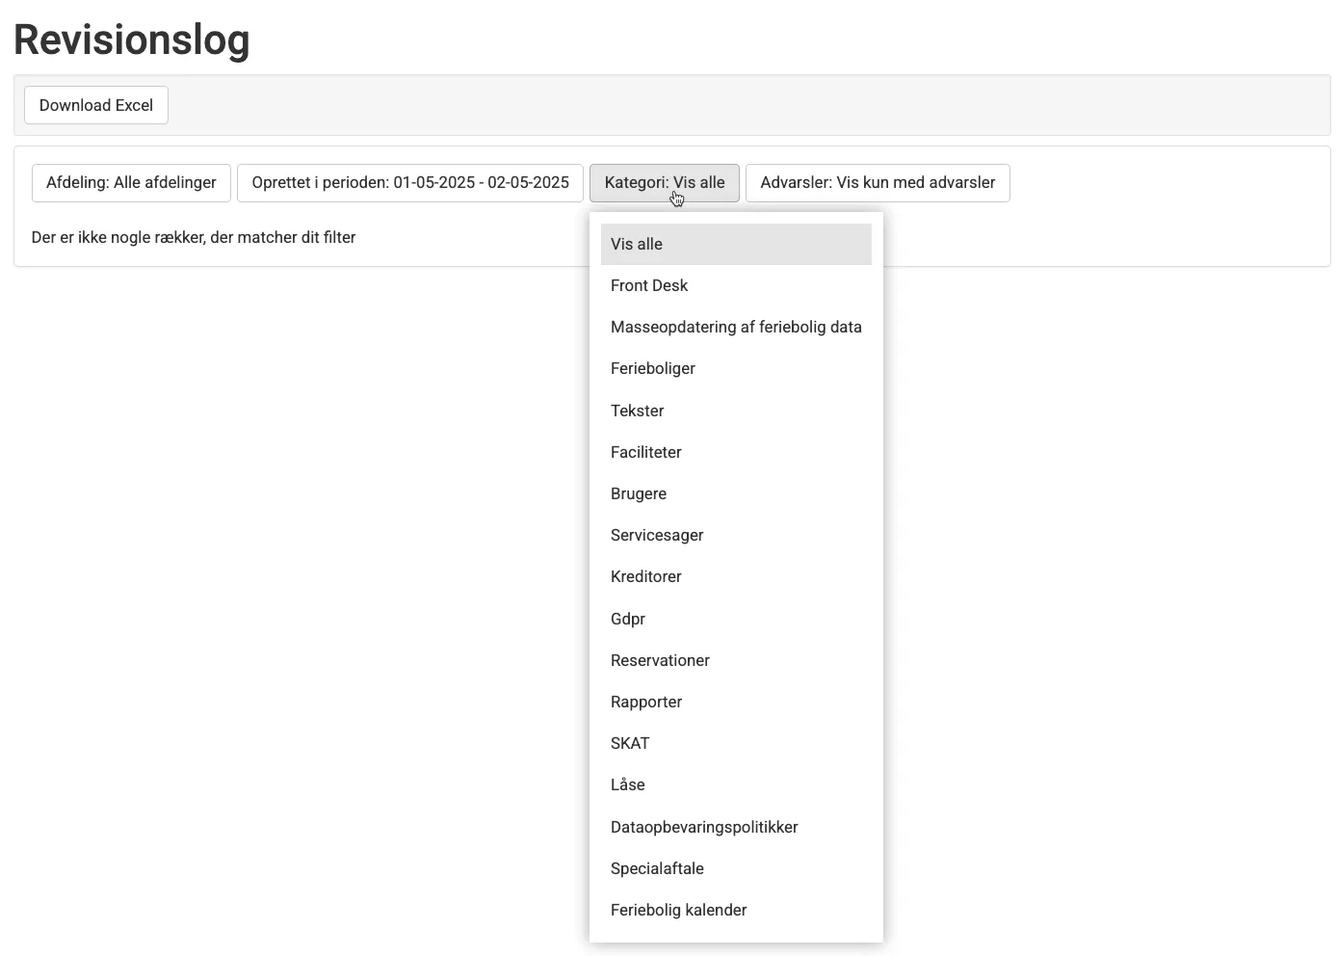Choose the Kreditorer category
The image size is (1337, 956).
[646, 576]
